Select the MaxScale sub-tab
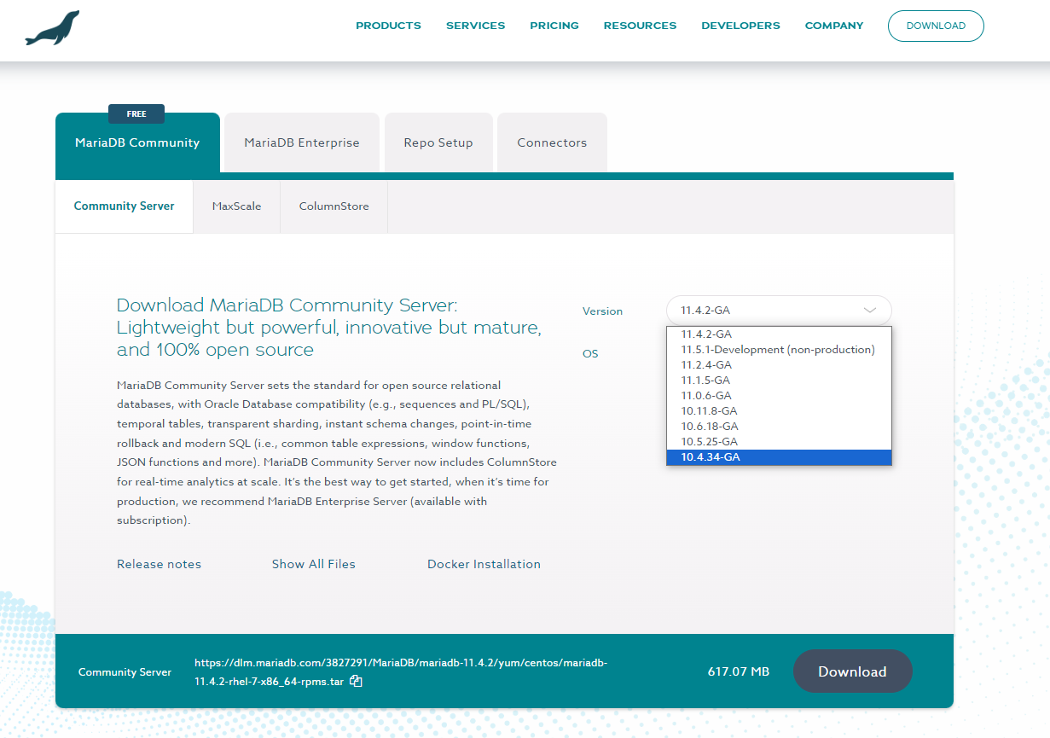 click(x=236, y=206)
